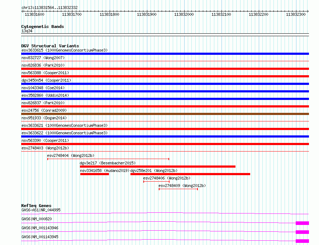This screenshot has height=245, width=319.
Task: Open the nsv563388 (Cooper2011) variant label
Action: [x=45, y=73]
